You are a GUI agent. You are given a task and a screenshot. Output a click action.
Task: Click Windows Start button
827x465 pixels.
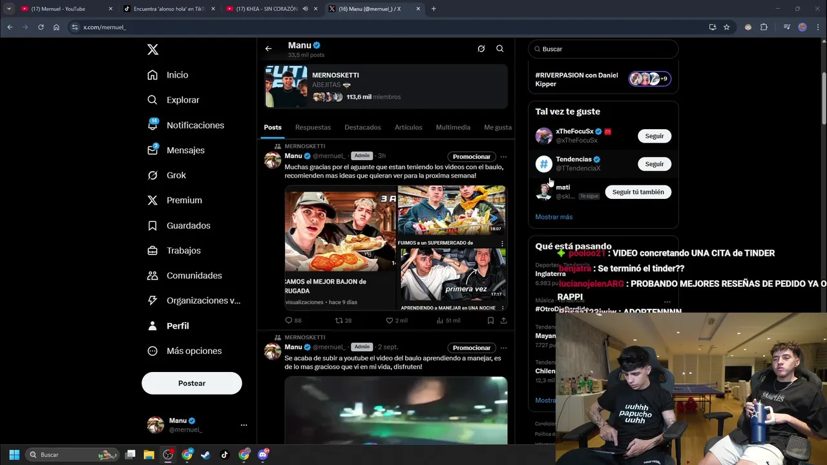(14, 455)
